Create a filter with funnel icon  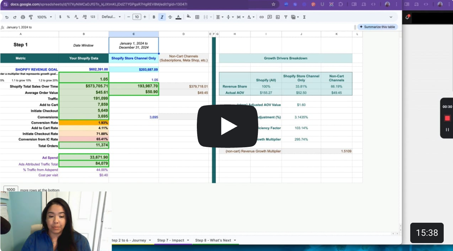[x=286, y=17]
